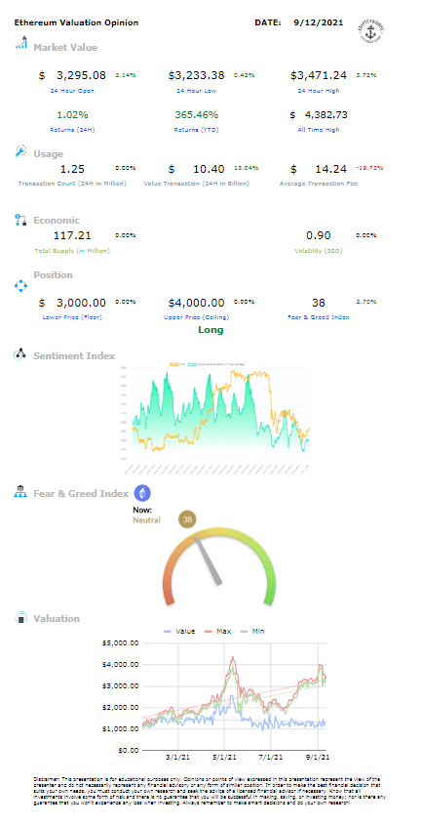Click the 9/12/2021 date value

pos(319,22)
